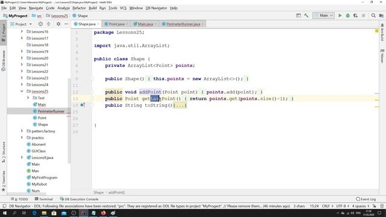386x217 pixels.
Task: Close the PerimeterRunner.java tab
Action: click(x=203, y=24)
